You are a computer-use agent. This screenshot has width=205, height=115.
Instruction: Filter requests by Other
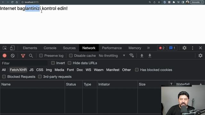(127, 70)
